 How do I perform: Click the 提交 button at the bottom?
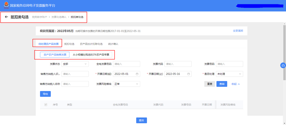(x=142, y=120)
